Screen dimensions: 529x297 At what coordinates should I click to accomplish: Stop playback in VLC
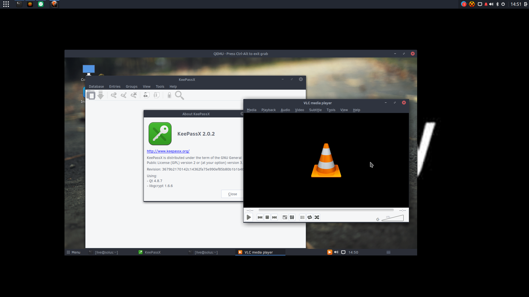[x=267, y=217]
